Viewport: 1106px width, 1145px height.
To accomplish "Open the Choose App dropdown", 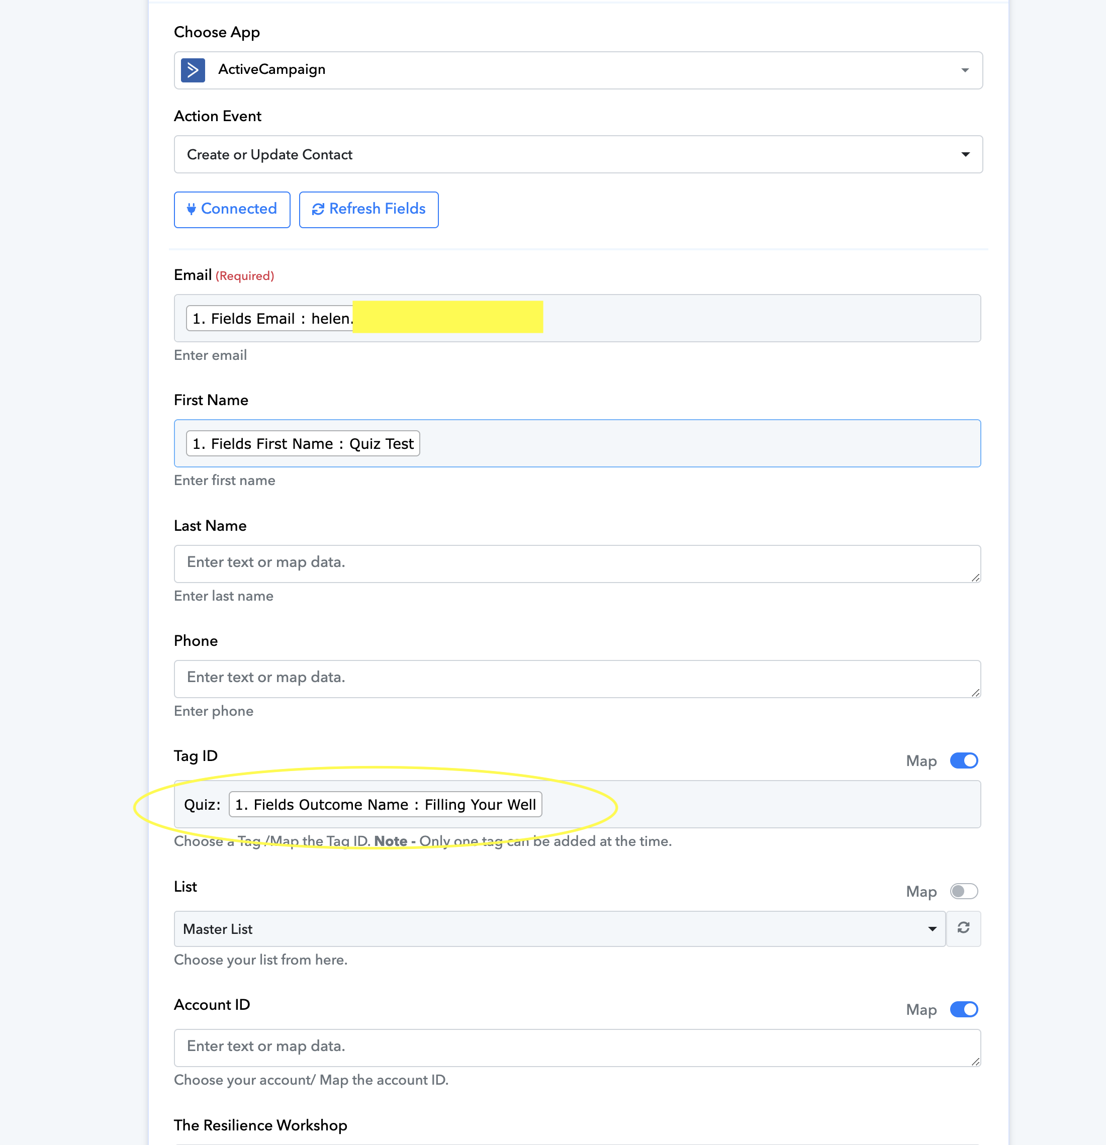I will point(579,70).
